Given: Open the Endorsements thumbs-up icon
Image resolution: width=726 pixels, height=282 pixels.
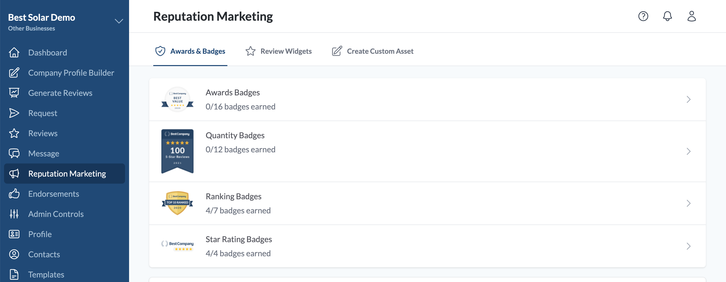Looking at the screenshot, I should [14, 194].
